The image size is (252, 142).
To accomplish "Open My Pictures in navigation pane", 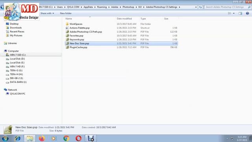I will point(16,35).
